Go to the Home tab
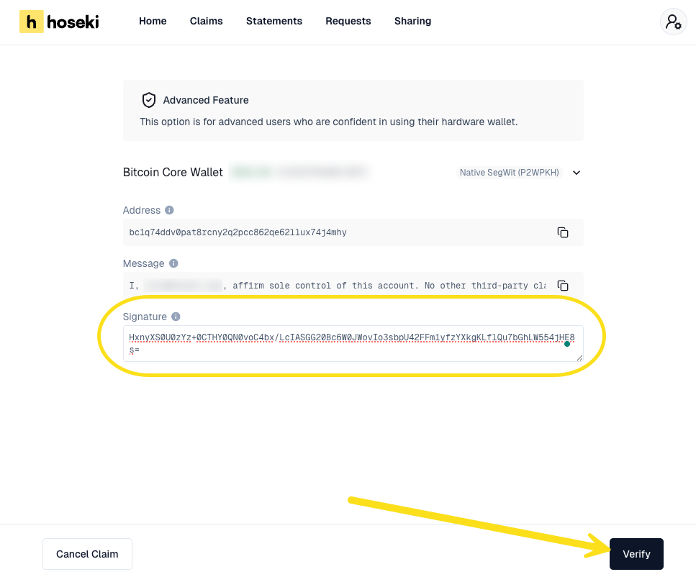This screenshot has width=696, height=577. tap(153, 22)
